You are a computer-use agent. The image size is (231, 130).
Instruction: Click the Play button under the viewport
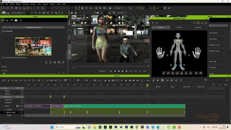click(111, 71)
